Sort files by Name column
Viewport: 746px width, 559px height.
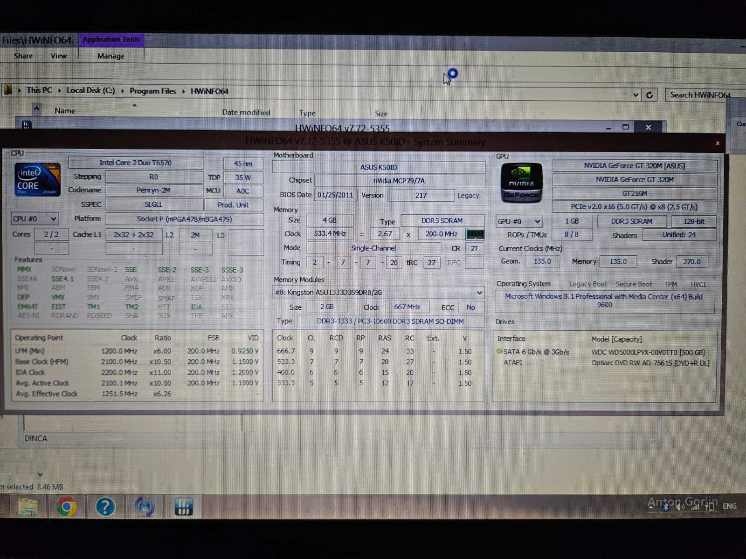tap(65, 111)
